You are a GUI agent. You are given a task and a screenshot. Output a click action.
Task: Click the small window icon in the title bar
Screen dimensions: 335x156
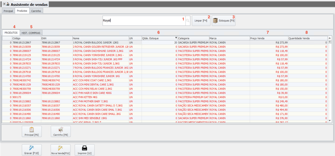coord(8,4)
